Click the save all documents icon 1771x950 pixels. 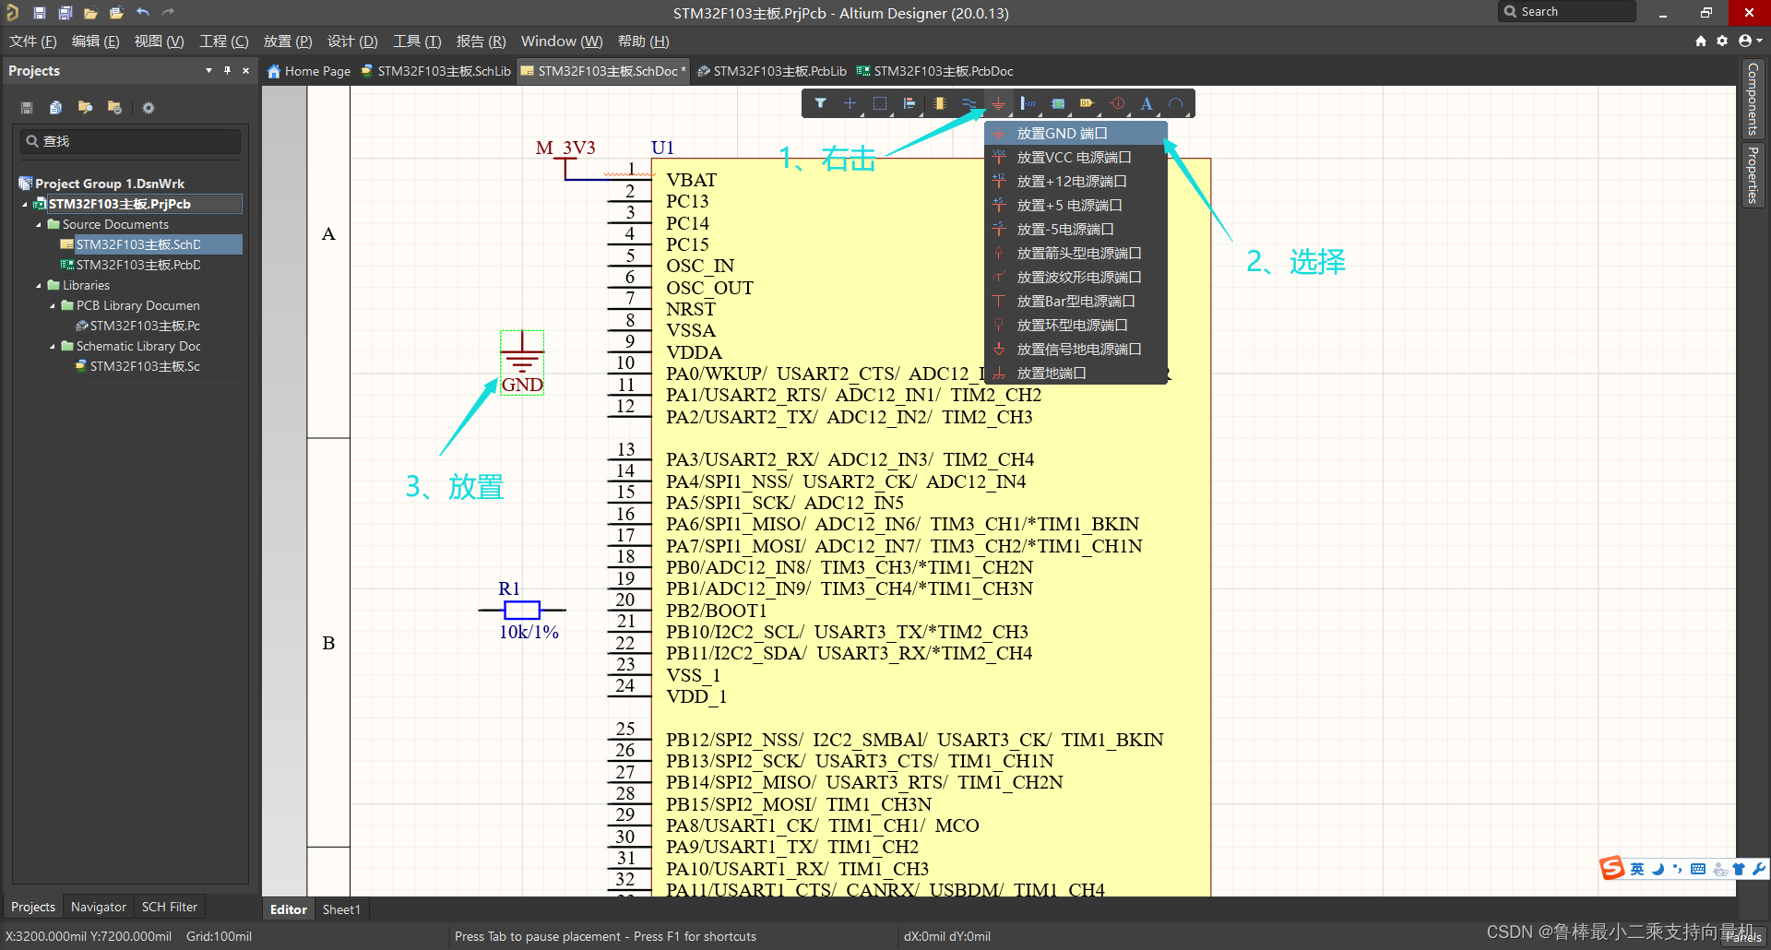click(x=65, y=12)
